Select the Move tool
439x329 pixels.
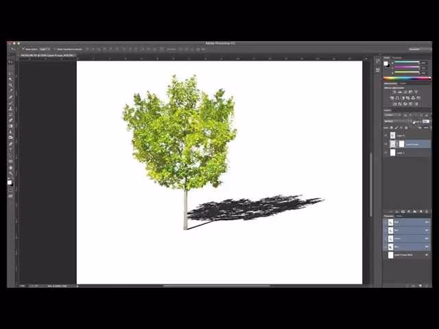click(x=11, y=62)
